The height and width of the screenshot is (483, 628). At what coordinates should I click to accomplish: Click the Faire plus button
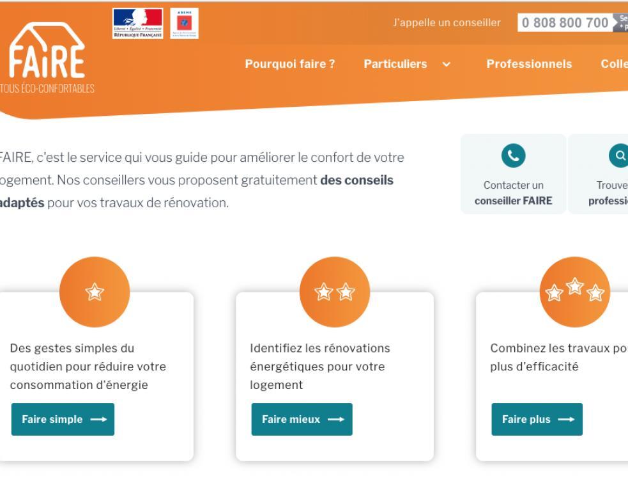tap(537, 419)
